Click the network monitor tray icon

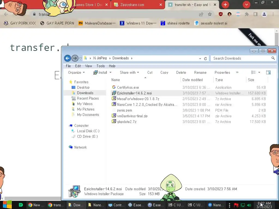[243, 205]
